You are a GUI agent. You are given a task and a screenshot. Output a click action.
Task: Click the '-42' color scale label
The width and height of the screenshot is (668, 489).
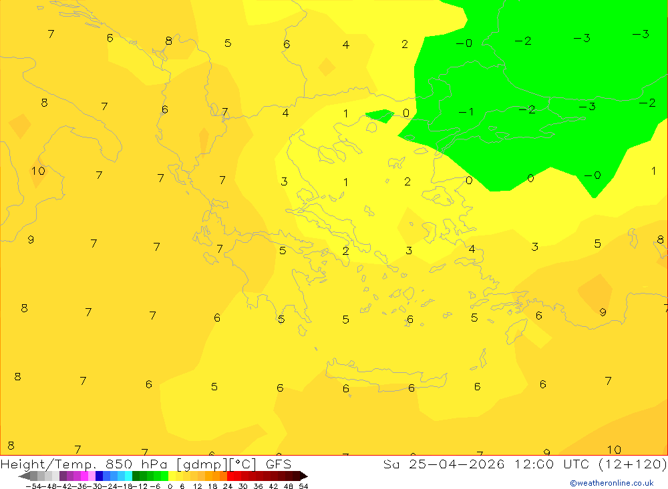[64, 486]
